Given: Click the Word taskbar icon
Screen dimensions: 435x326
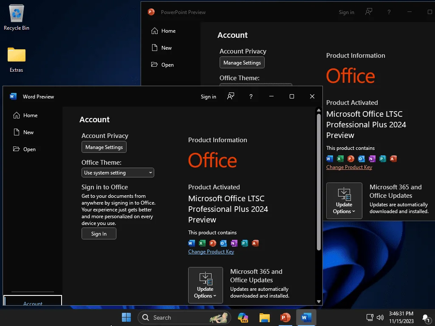Looking at the screenshot, I should (x=306, y=318).
